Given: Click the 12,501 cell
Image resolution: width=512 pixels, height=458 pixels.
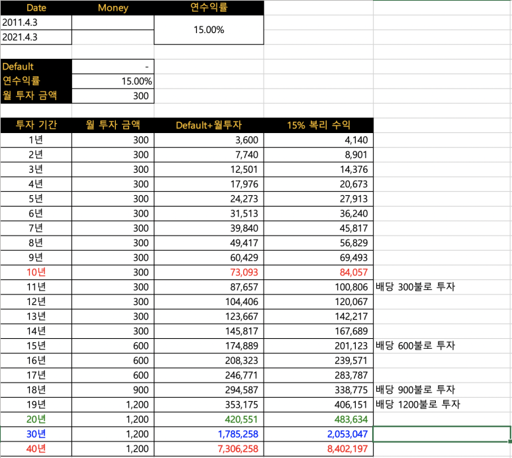Looking at the screenshot, I should point(209,169).
